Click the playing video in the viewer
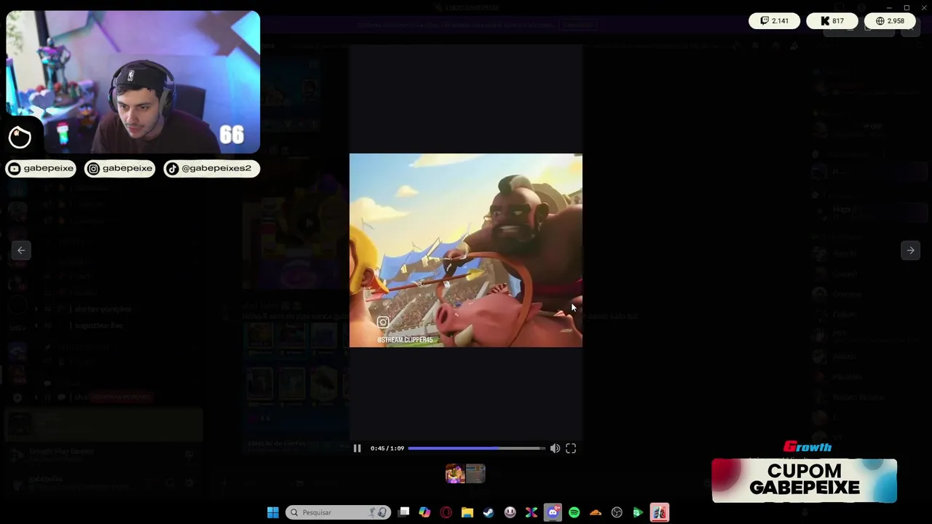 coord(466,250)
